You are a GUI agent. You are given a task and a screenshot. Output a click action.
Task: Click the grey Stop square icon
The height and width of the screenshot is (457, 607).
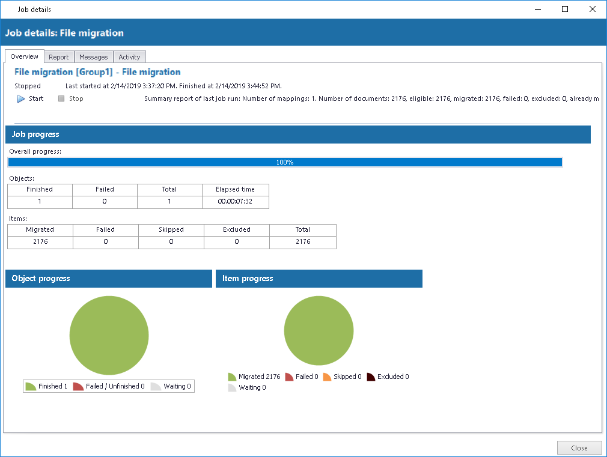tap(61, 98)
